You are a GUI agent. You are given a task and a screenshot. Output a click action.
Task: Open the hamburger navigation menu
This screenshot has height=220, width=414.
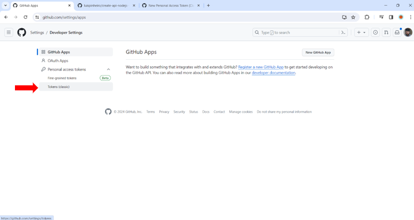point(9,33)
